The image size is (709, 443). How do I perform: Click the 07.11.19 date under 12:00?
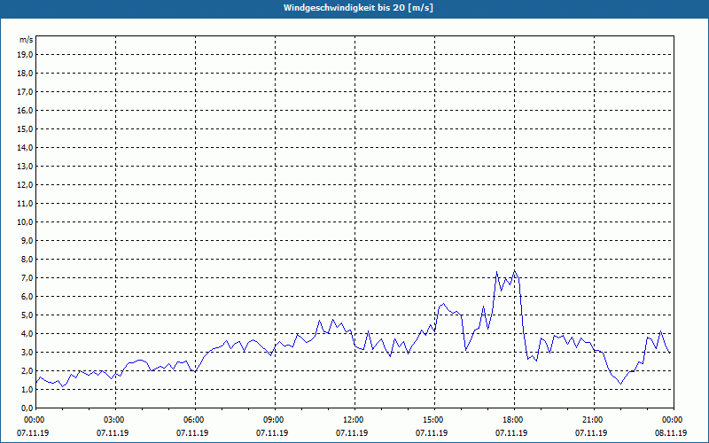point(352,432)
